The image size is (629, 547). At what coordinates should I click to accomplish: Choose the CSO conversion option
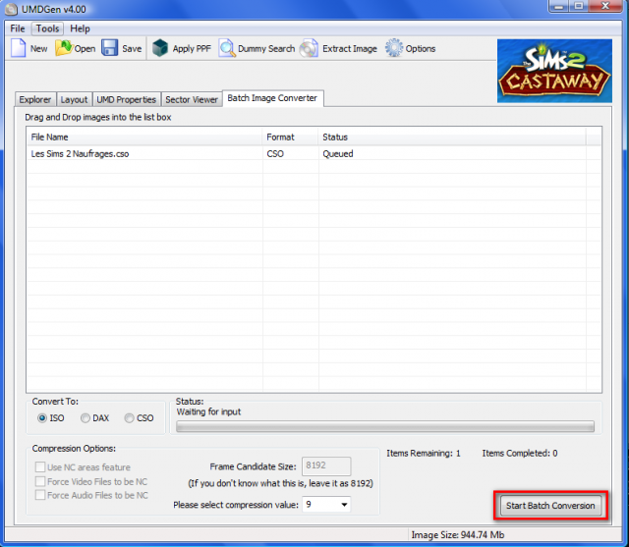pyautogui.click(x=129, y=418)
